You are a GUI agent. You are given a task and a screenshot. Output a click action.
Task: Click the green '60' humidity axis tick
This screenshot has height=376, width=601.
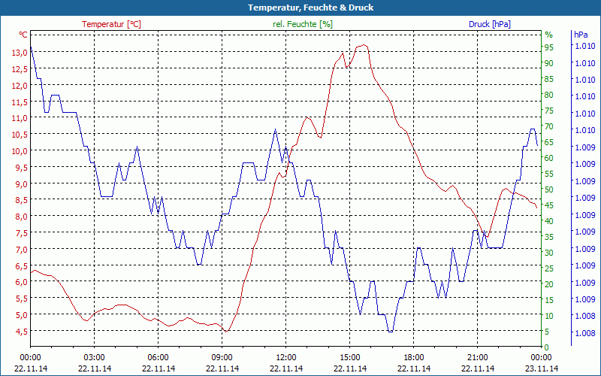(x=549, y=158)
